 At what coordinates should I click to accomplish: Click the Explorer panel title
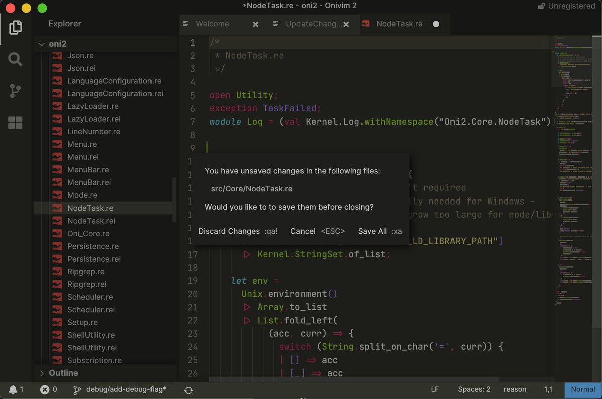(x=65, y=24)
